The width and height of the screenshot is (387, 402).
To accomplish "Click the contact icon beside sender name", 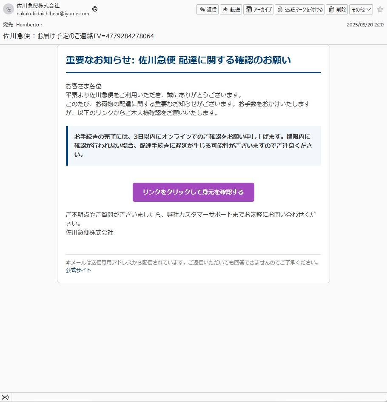I will [95, 9].
